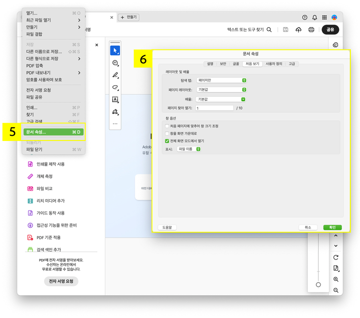The height and width of the screenshot is (318, 360).
Task: Click the rotate view icon
Action: click(x=336, y=258)
